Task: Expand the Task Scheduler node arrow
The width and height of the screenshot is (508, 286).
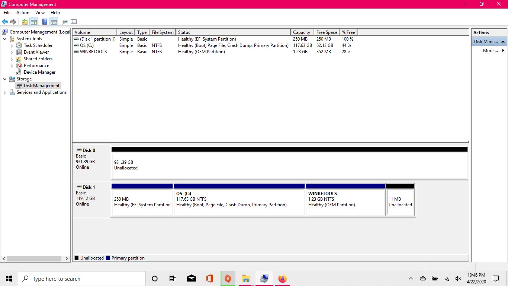Action: (12, 46)
